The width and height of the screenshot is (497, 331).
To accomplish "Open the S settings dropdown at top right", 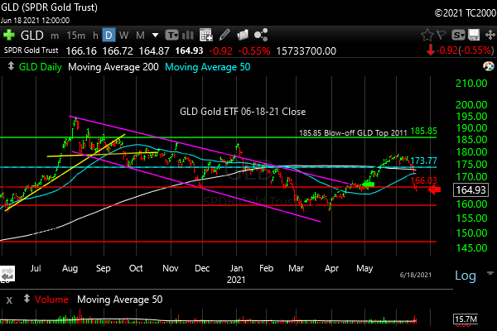I will tap(461, 36).
